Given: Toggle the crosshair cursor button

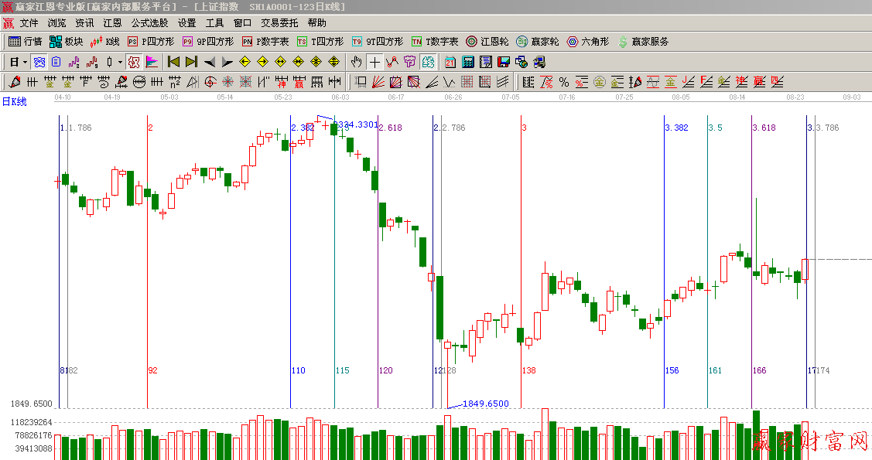Looking at the screenshot, I should (x=374, y=62).
